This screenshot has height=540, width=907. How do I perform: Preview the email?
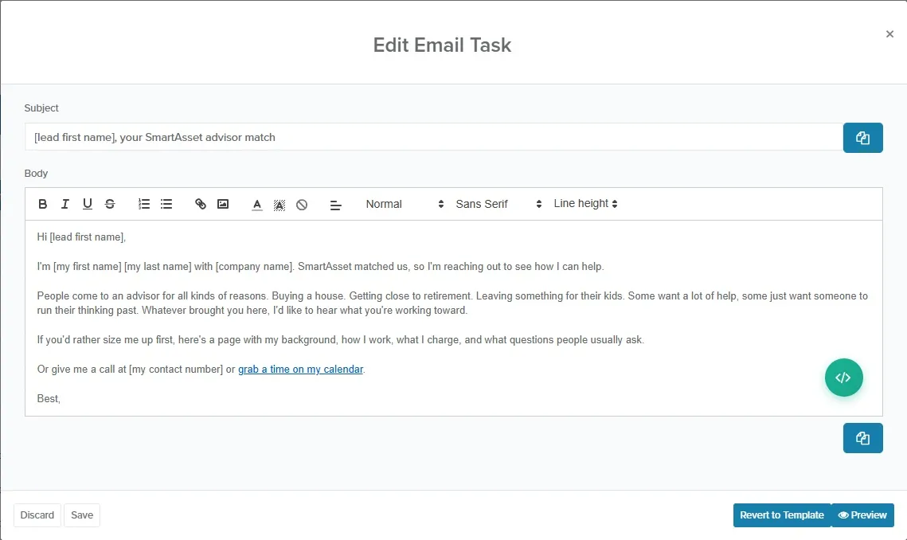click(862, 515)
